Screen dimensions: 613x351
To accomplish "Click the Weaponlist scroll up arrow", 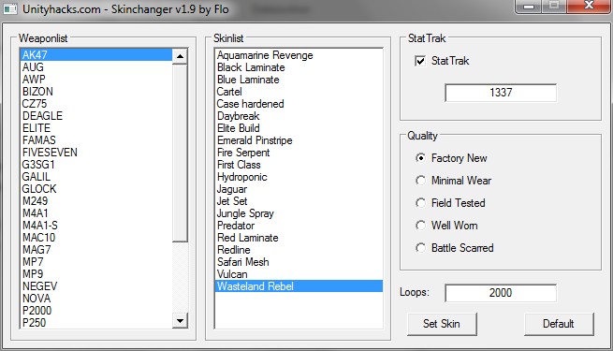I will [180, 56].
